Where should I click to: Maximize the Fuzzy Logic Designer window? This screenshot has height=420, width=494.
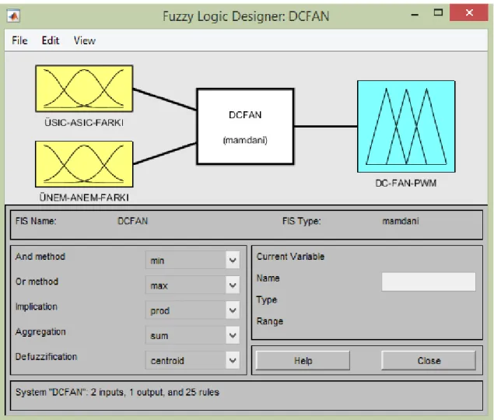click(438, 13)
